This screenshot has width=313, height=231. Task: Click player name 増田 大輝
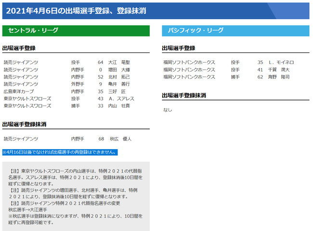coord(119,70)
